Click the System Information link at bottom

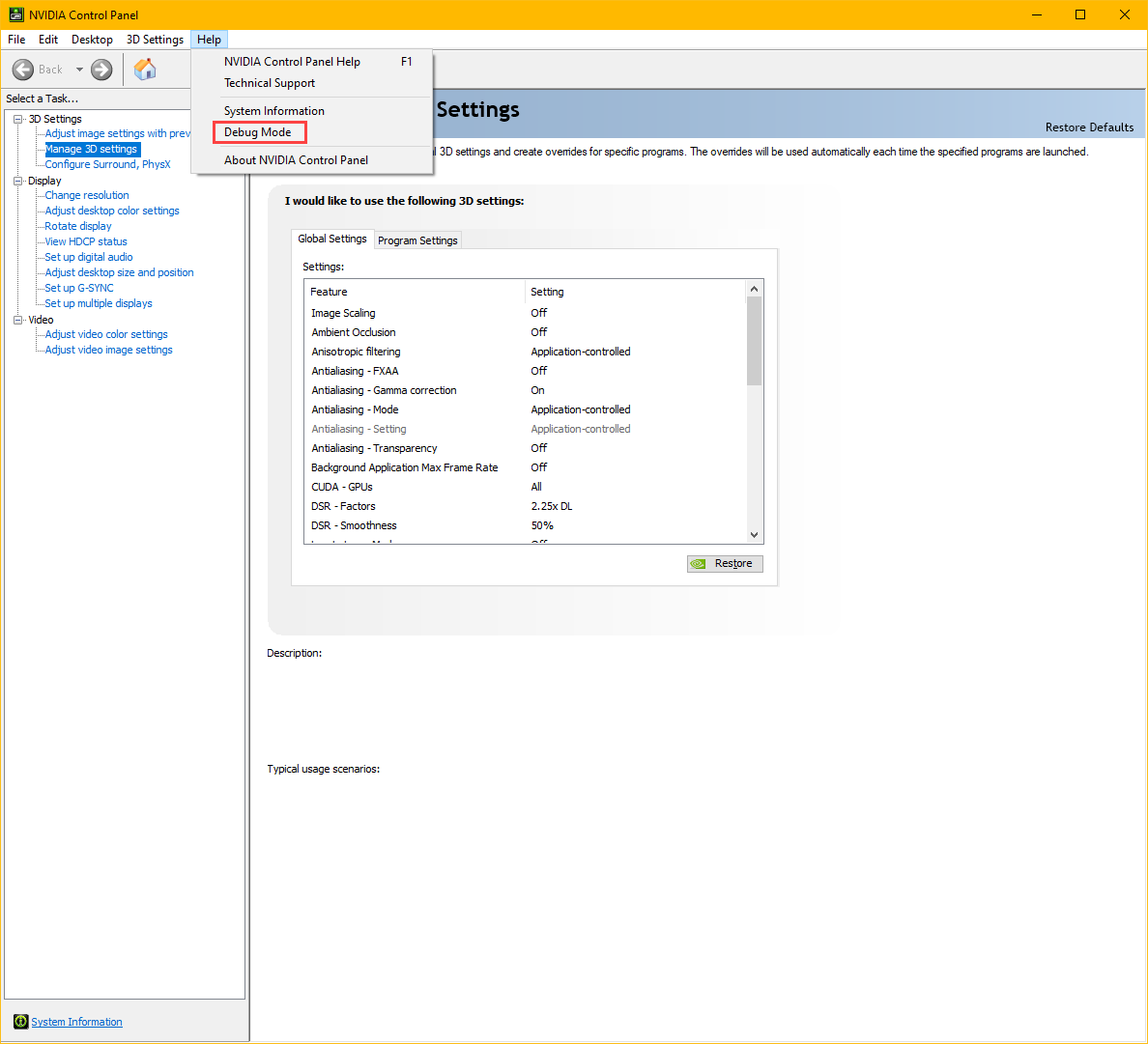(77, 1022)
